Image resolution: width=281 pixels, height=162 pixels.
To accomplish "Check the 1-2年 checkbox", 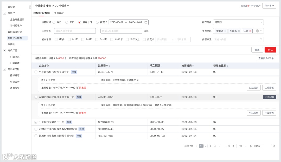I will tap(69, 39).
